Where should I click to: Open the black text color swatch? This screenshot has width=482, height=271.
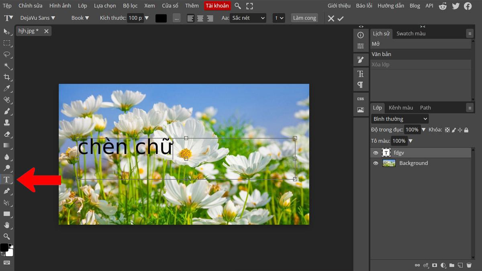tap(161, 18)
